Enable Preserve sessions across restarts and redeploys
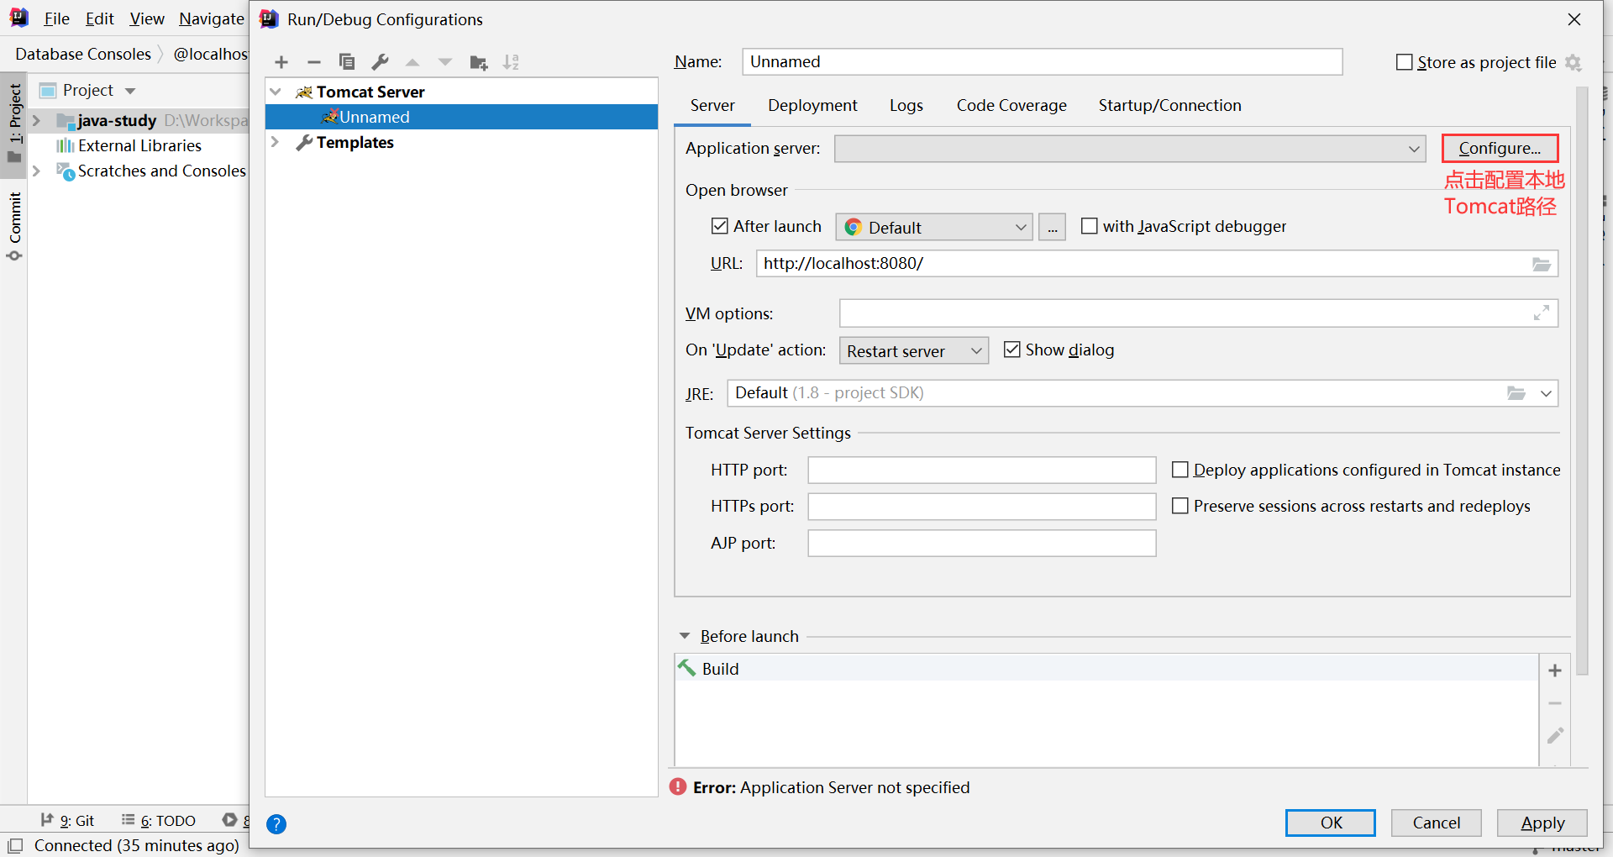Image resolution: width=1613 pixels, height=857 pixels. tap(1180, 506)
